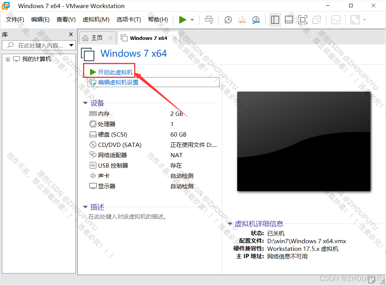Image resolution: width=386 pixels, height=285 pixels.
Task: Click the 显示器 display icon
Action: point(93,186)
